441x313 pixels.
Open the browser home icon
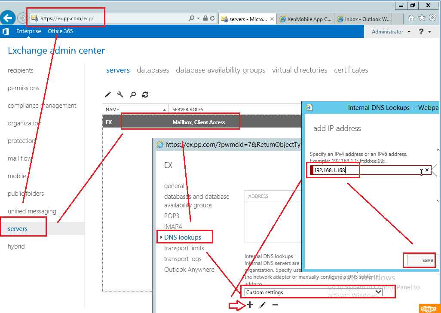pyautogui.click(x=411, y=18)
